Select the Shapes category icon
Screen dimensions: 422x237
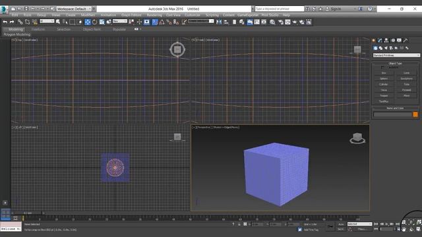click(x=380, y=48)
